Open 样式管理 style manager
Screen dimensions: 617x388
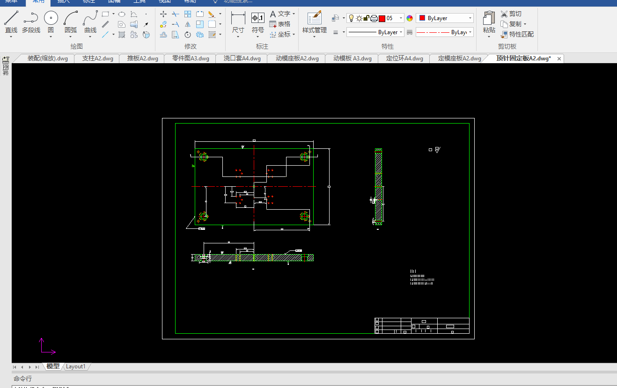tap(314, 19)
